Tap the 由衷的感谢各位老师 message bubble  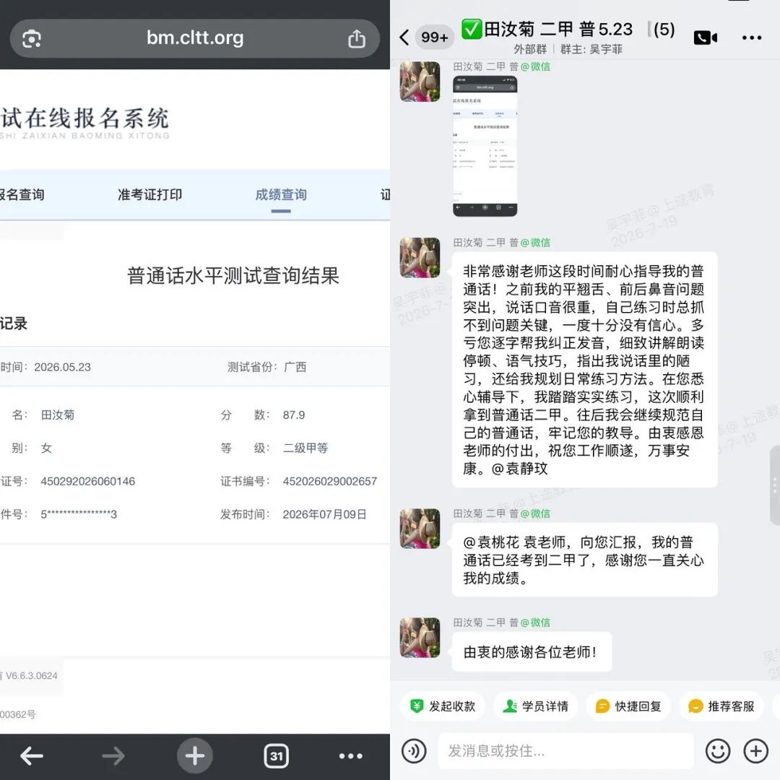click(x=532, y=651)
